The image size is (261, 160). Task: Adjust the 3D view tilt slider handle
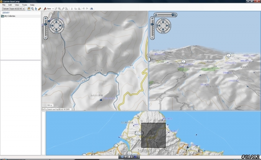173,15
